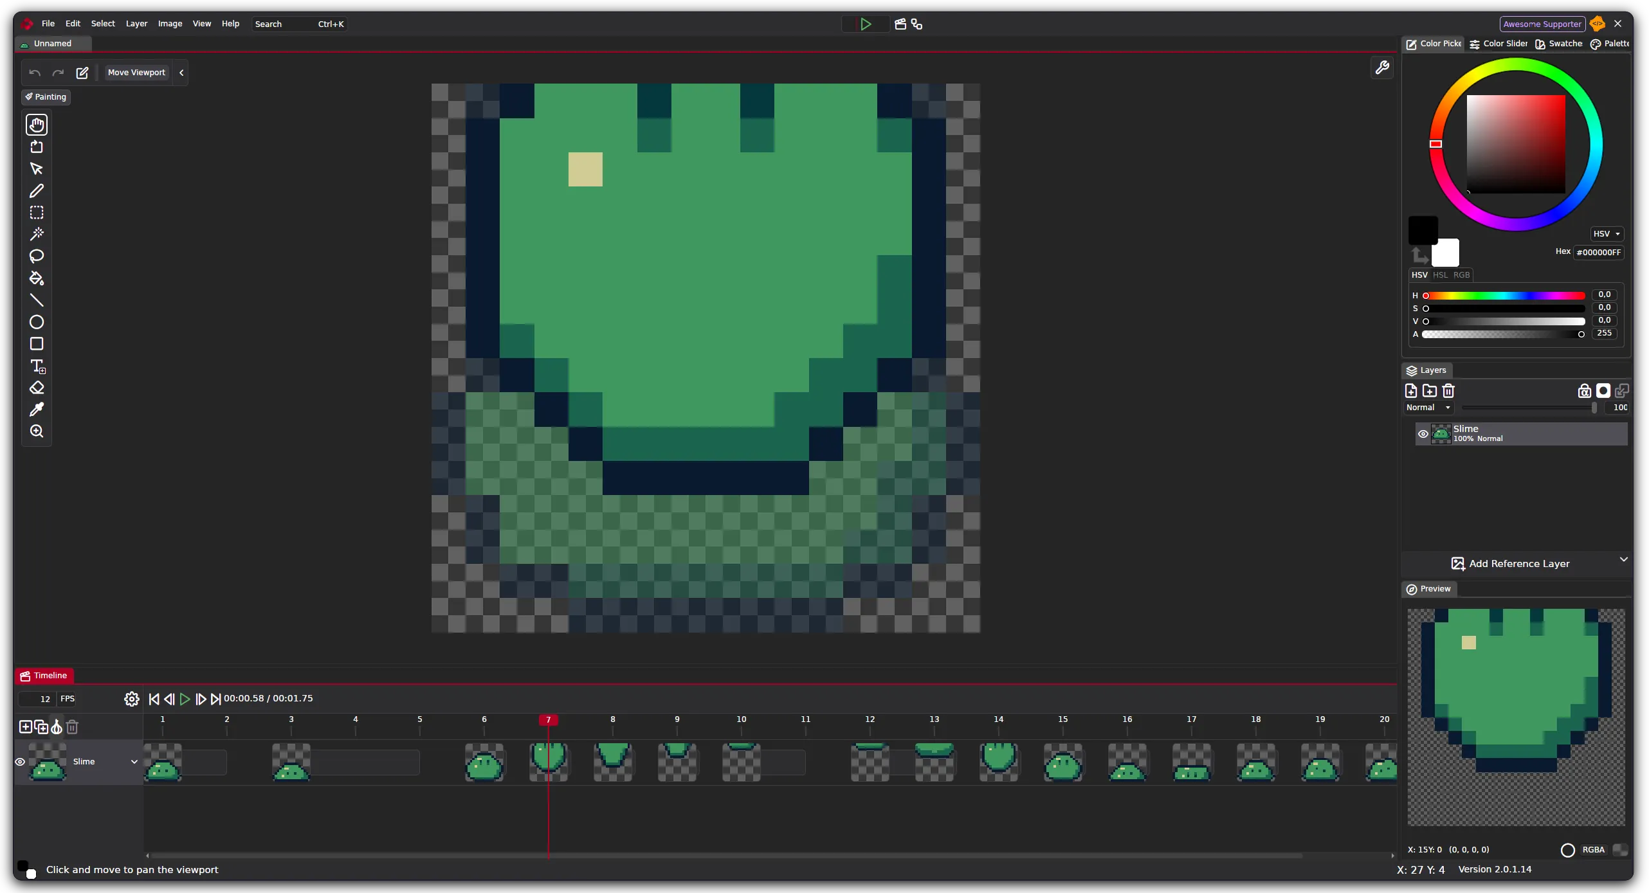Select the Rectangle shape tool
Screen dimensions: 1649x893
pos(37,344)
